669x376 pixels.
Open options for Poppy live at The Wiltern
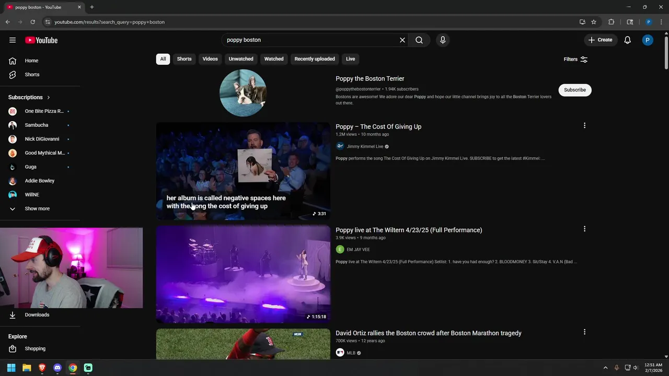point(584,229)
